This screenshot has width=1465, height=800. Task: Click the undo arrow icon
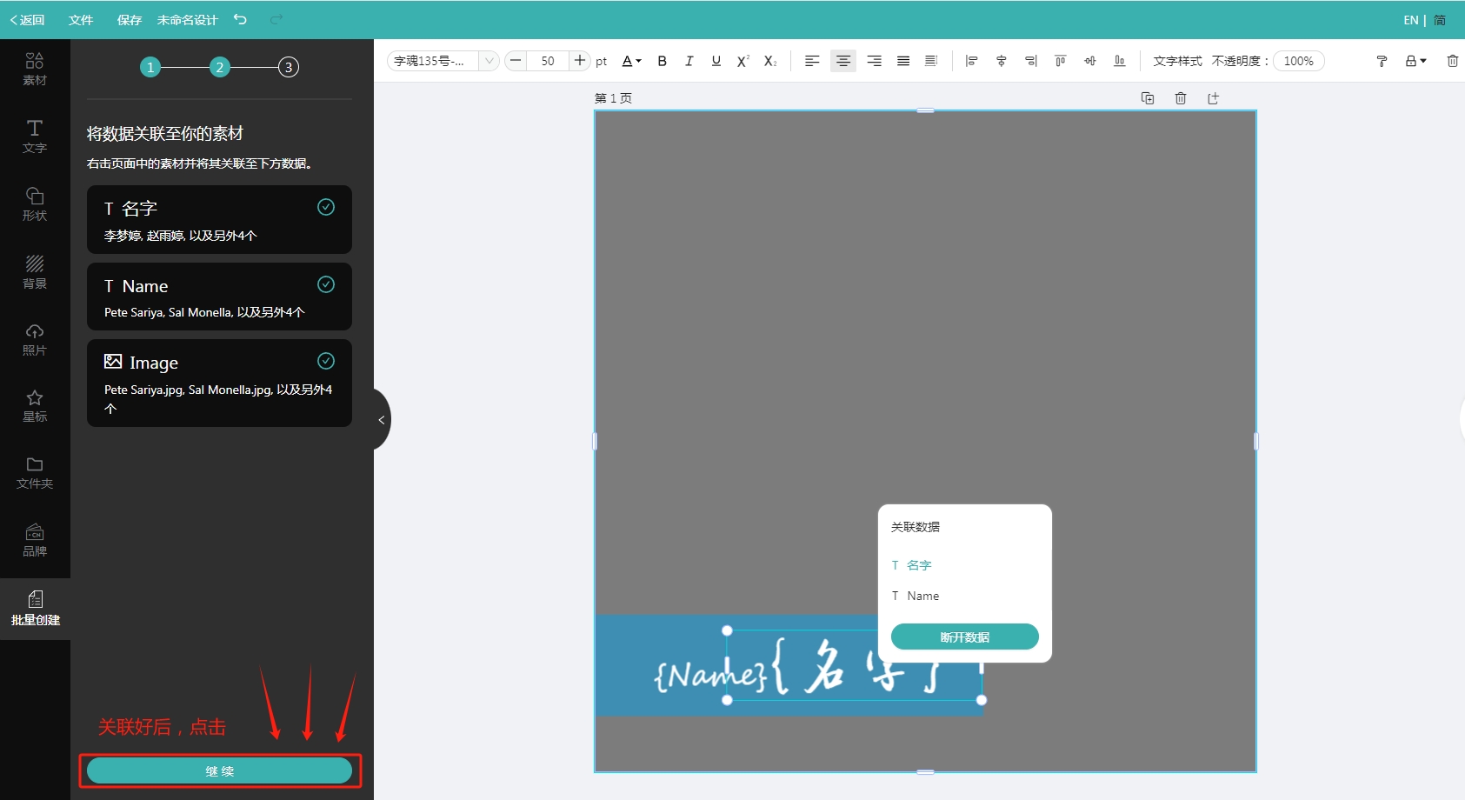click(x=240, y=19)
